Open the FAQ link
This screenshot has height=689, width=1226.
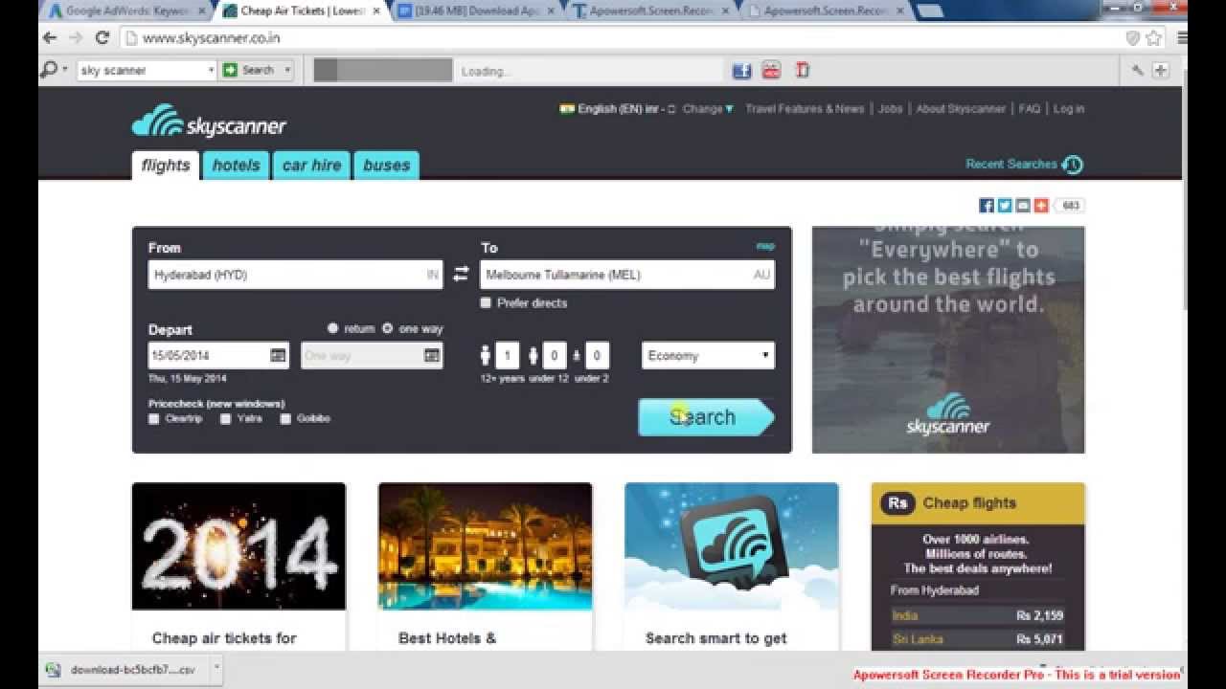pos(1030,109)
